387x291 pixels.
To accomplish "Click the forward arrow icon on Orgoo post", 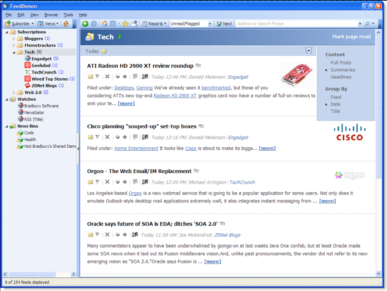I will [125, 182].
